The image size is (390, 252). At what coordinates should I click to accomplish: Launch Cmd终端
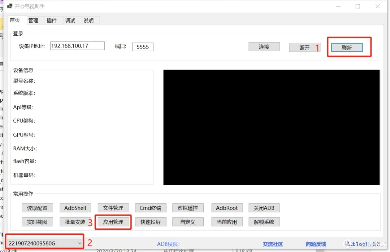151,208
